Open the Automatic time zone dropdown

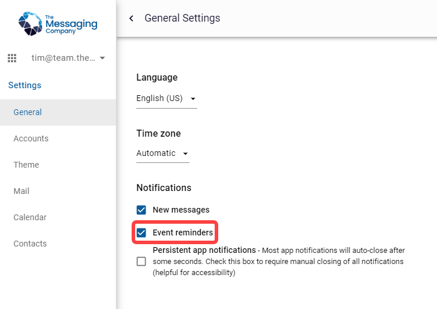point(163,154)
